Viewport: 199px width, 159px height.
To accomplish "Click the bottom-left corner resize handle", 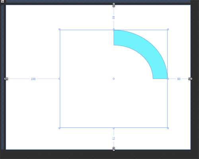I will [x=59, y=128].
